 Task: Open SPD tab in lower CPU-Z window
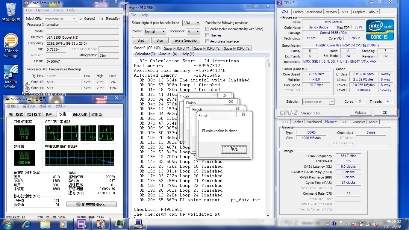pyautogui.click(x=344, y=122)
